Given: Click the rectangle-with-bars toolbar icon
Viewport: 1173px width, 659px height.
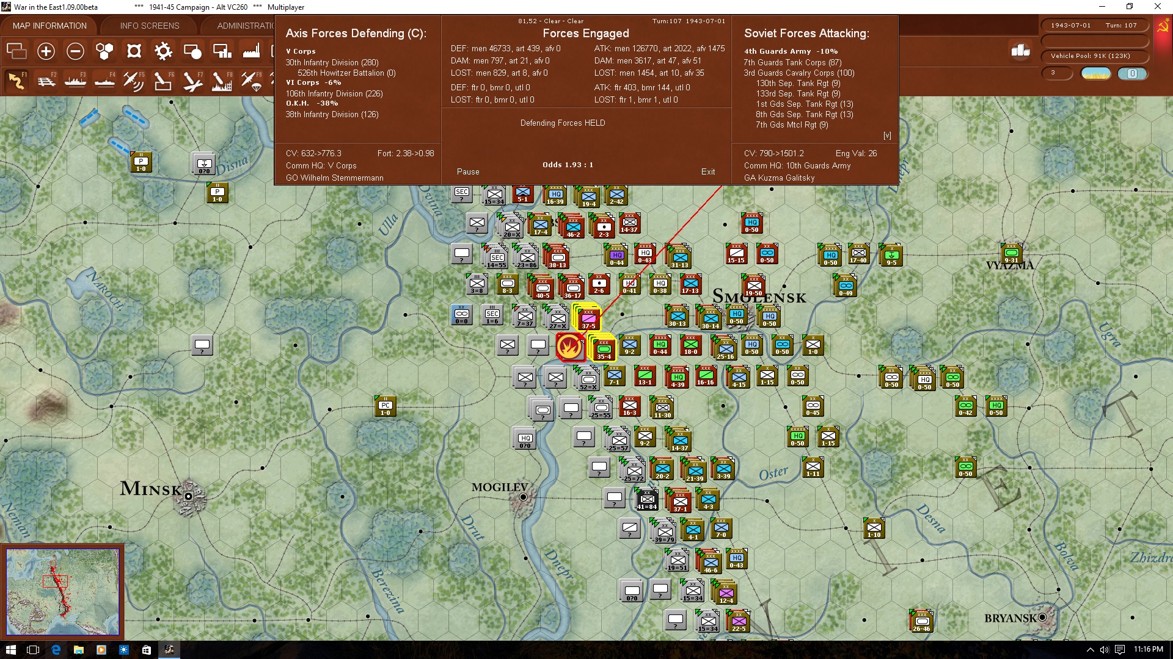Looking at the screenshot, I should [222, 51].
